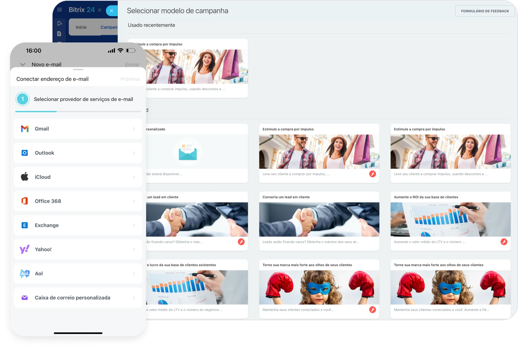Screen dimensions: 518x345
Task: Collapse the Novo e-mail chevron
Action: (x=23, y=65)
